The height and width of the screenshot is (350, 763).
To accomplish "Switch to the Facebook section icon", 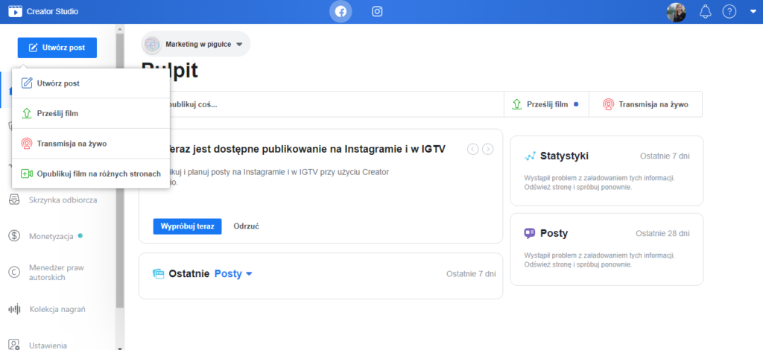I will tap(341, 12).
